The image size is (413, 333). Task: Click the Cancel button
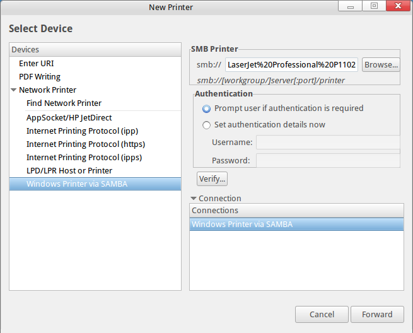(x=322, y=314)
